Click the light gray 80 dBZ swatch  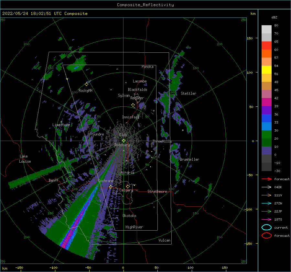266,29
